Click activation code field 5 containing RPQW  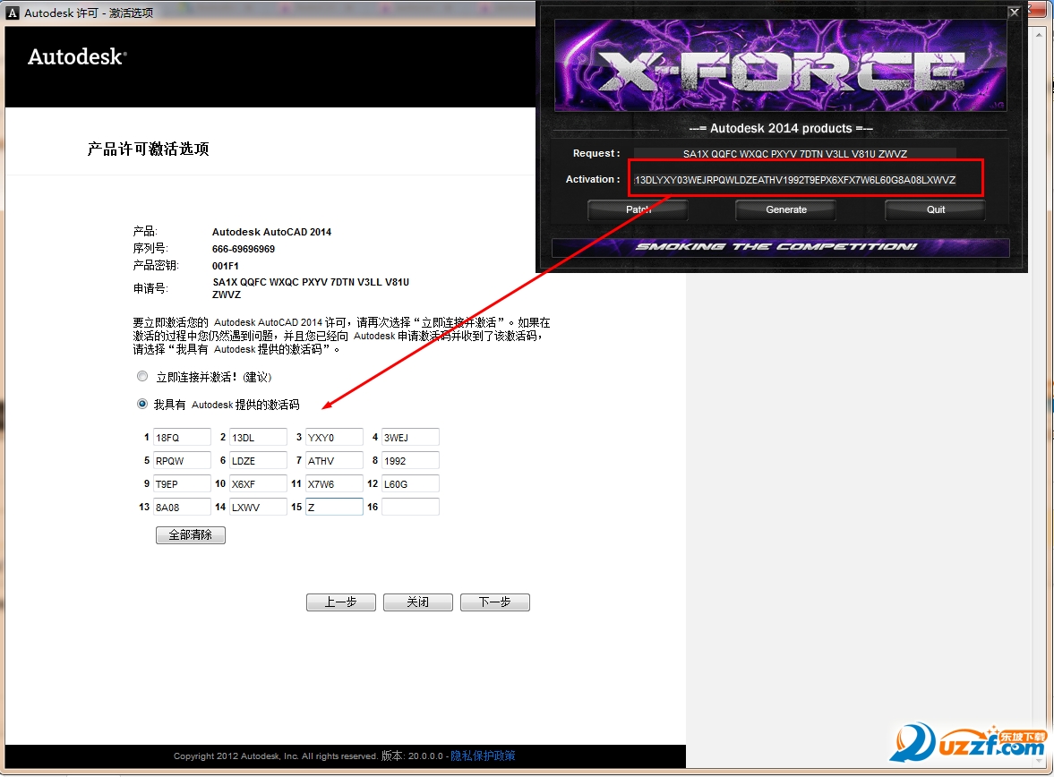(x=182, y=460)
